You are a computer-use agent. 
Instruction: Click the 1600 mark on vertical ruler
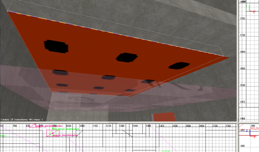point(242,69)
